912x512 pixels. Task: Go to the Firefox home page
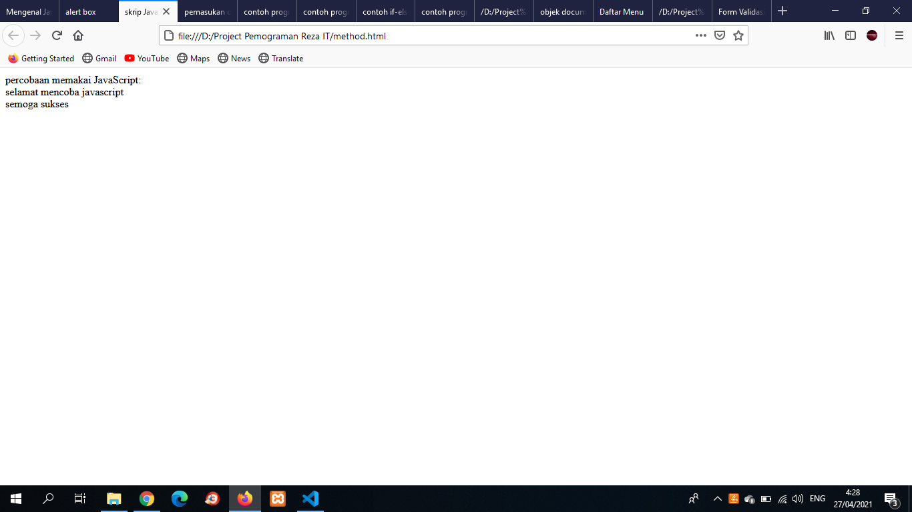tap(78, 35)
